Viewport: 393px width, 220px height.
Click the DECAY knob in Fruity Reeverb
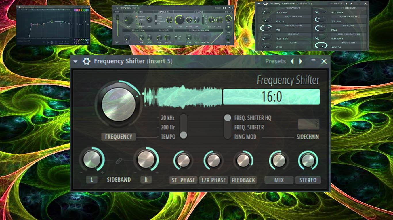266,37
